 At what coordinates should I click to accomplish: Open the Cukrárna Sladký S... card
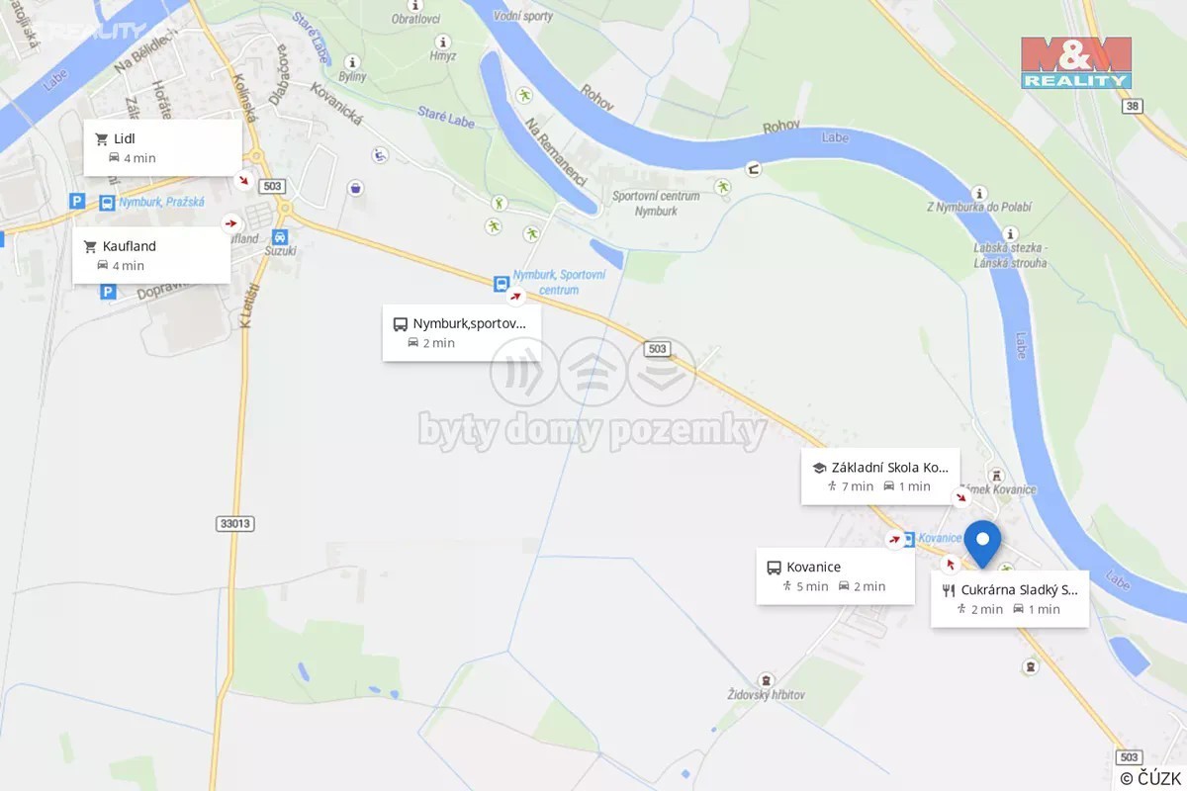tap(1010, 599)
